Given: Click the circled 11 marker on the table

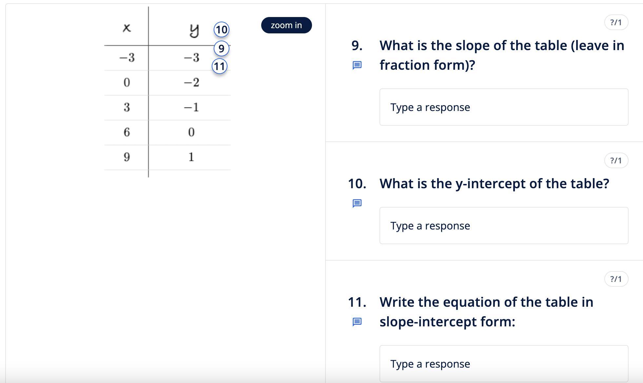Looking at the screenshot, I should [220, 66].
